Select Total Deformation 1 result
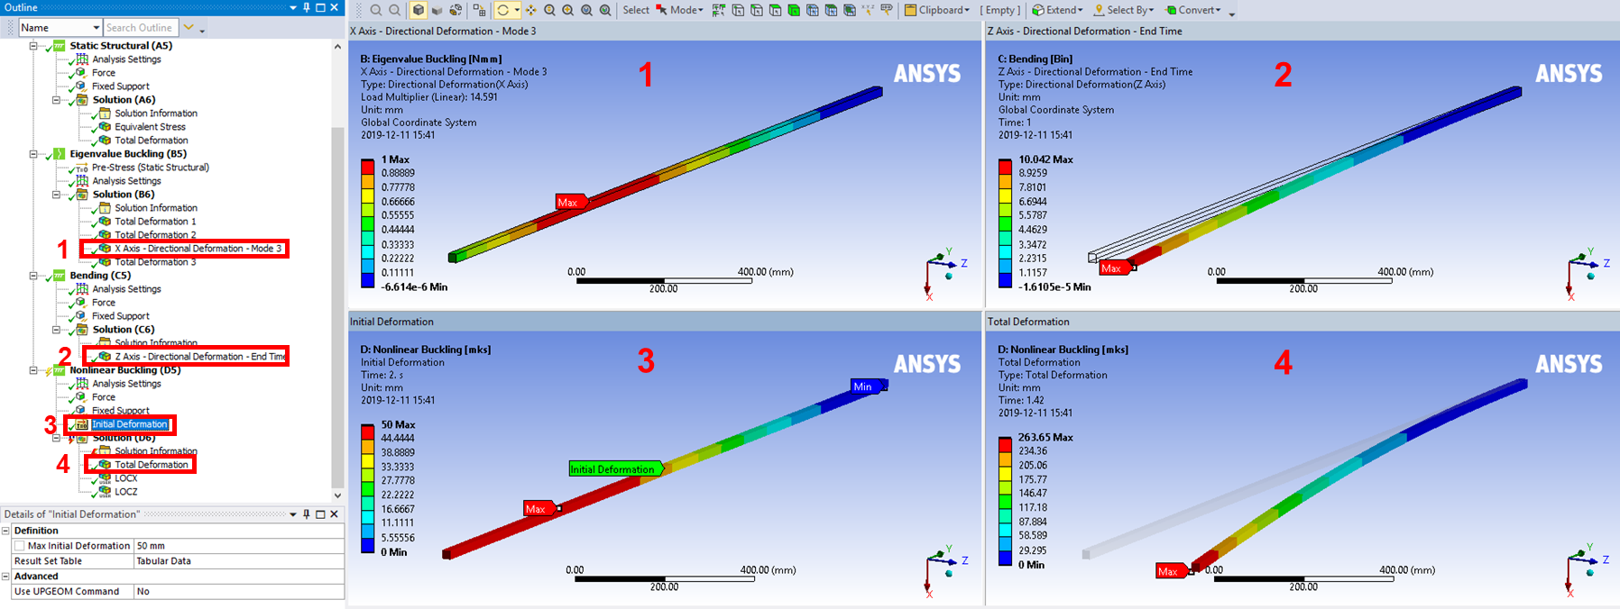Image resolution: width=1620 pixels, height=609 pixels. (155, 222)
